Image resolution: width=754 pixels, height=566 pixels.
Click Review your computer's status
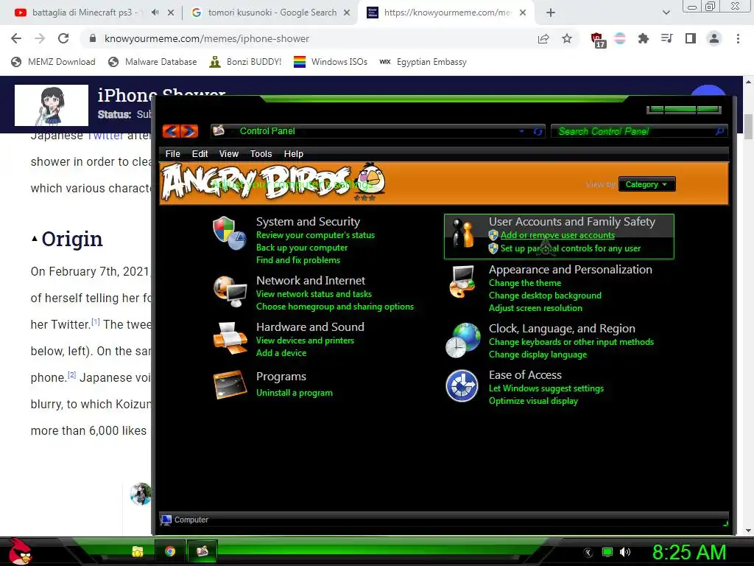pos(315,235)
